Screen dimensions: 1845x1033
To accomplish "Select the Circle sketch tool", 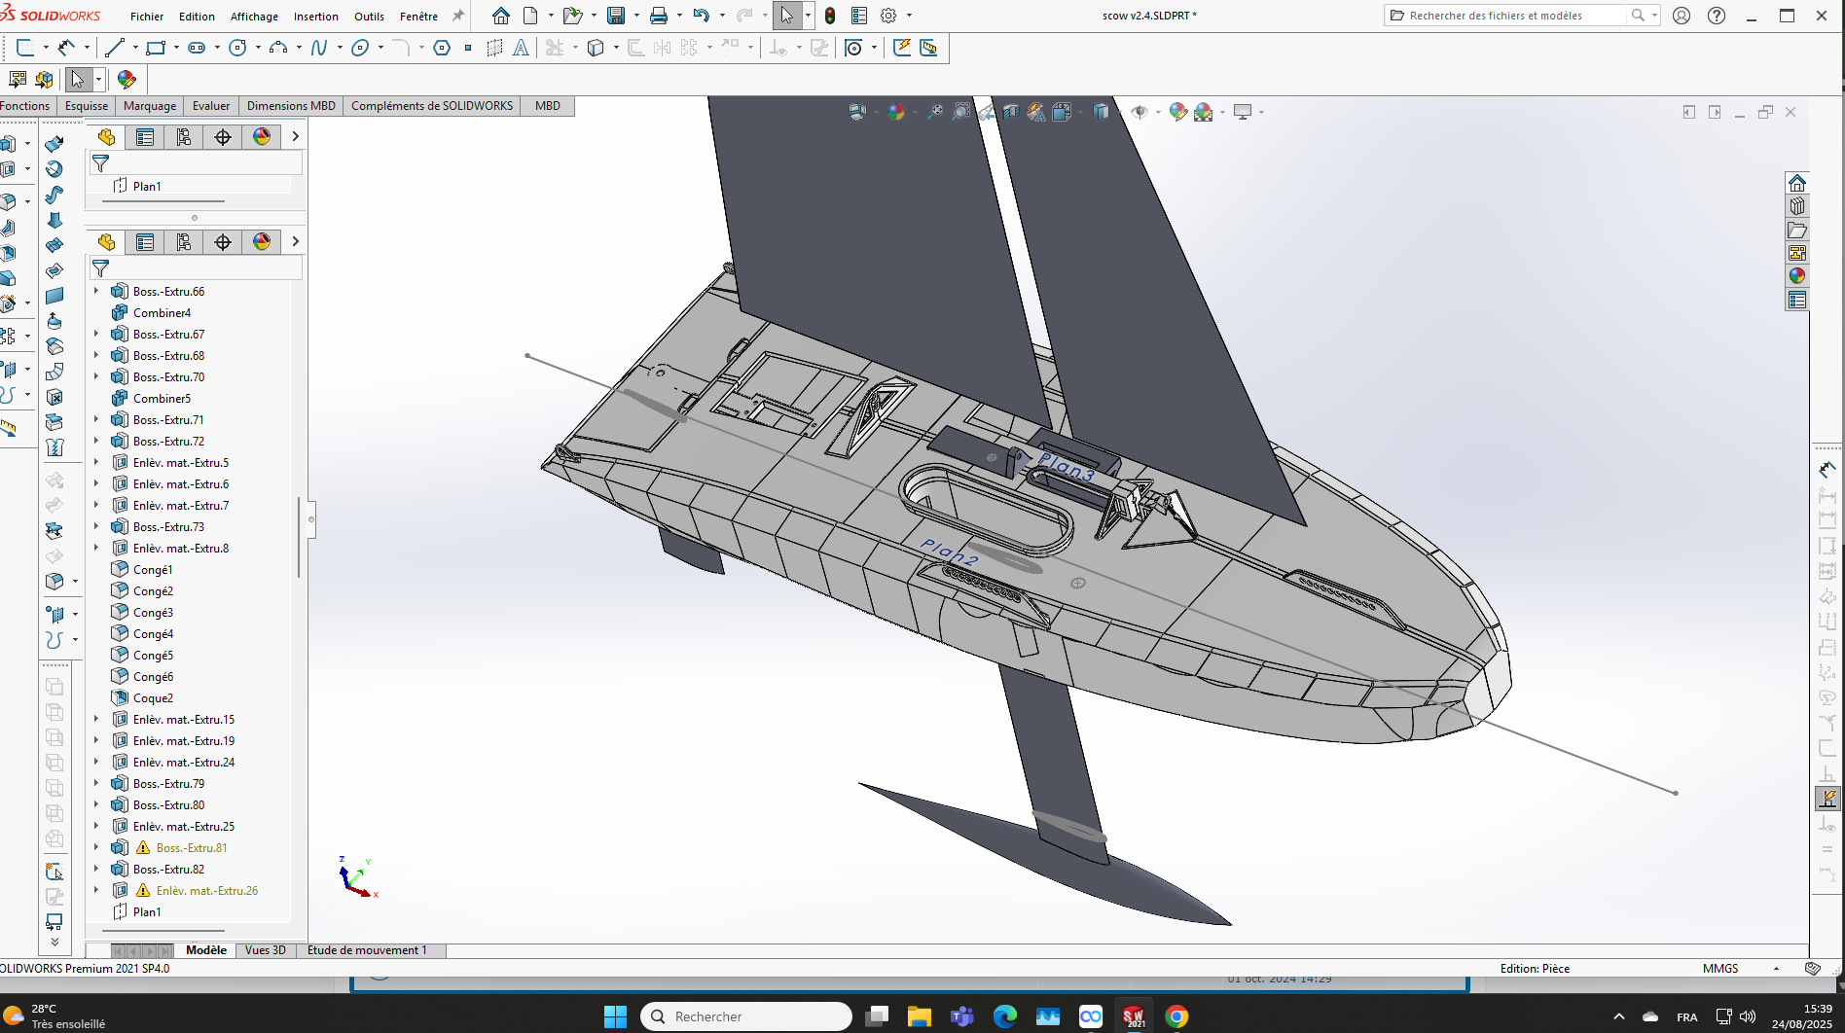I will pyautogui.click(x=237, y=48).
